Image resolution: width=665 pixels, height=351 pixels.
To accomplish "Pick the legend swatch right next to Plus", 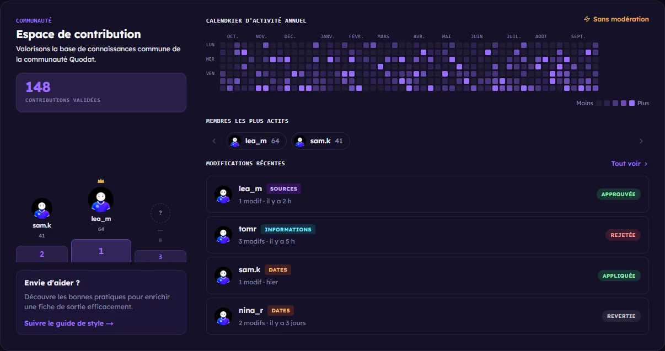I will [632, 103].
